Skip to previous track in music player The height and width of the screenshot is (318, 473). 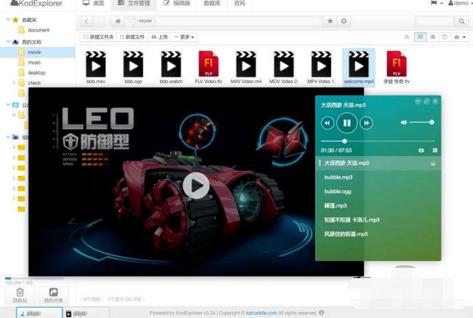point(327,123)
